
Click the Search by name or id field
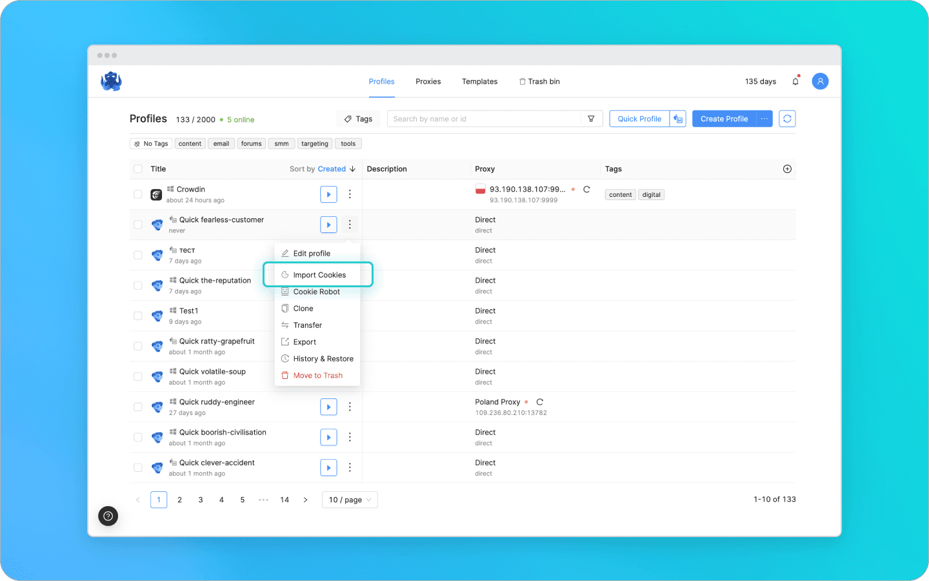click(484, 119)
